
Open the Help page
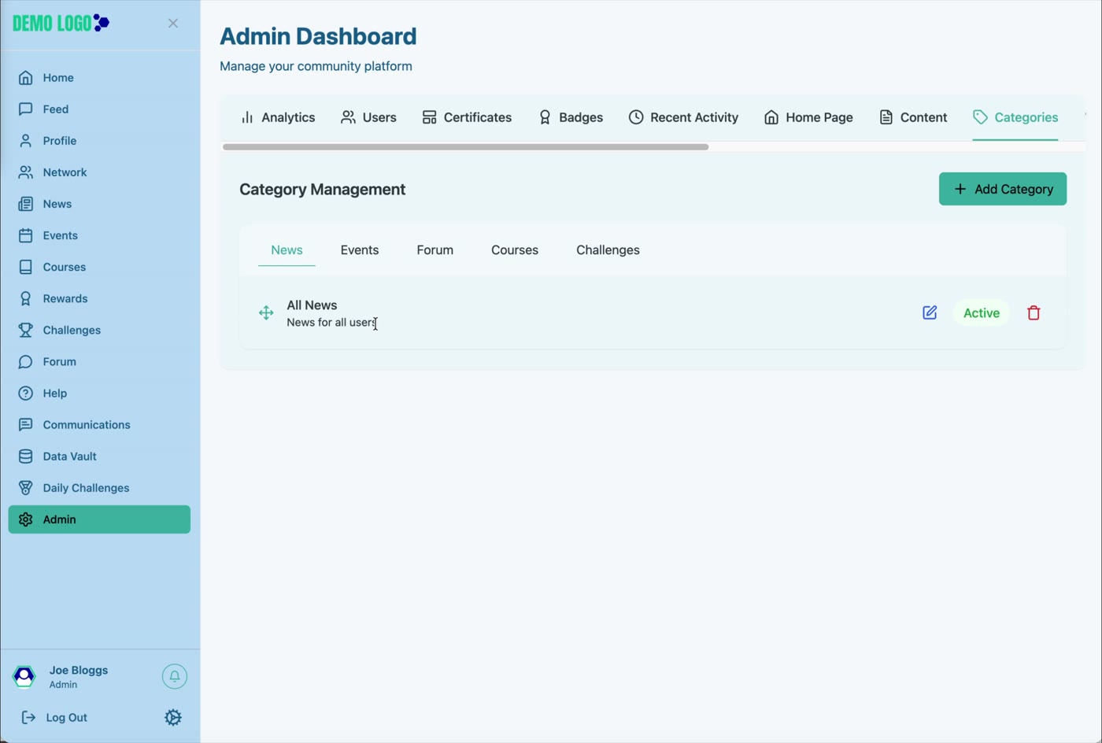point(99,393)
